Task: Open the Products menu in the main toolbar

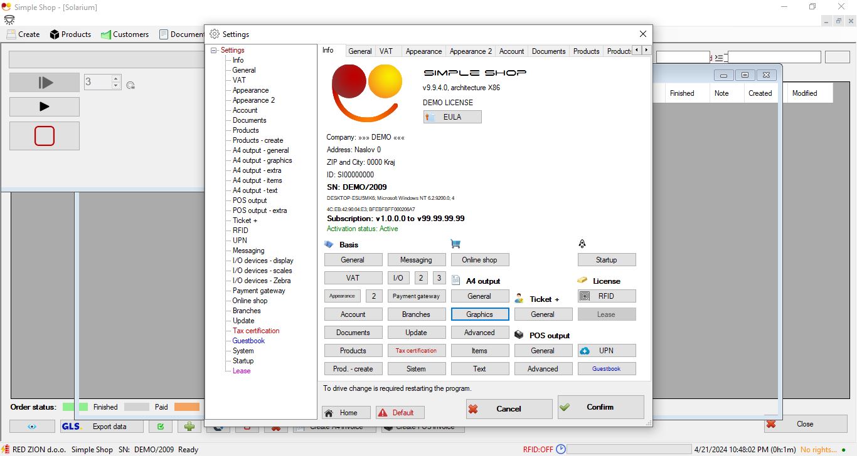Action: 70,34
